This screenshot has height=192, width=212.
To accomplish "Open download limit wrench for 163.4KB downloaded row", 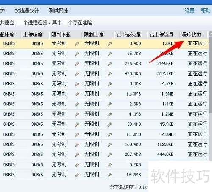I will 77,144.
